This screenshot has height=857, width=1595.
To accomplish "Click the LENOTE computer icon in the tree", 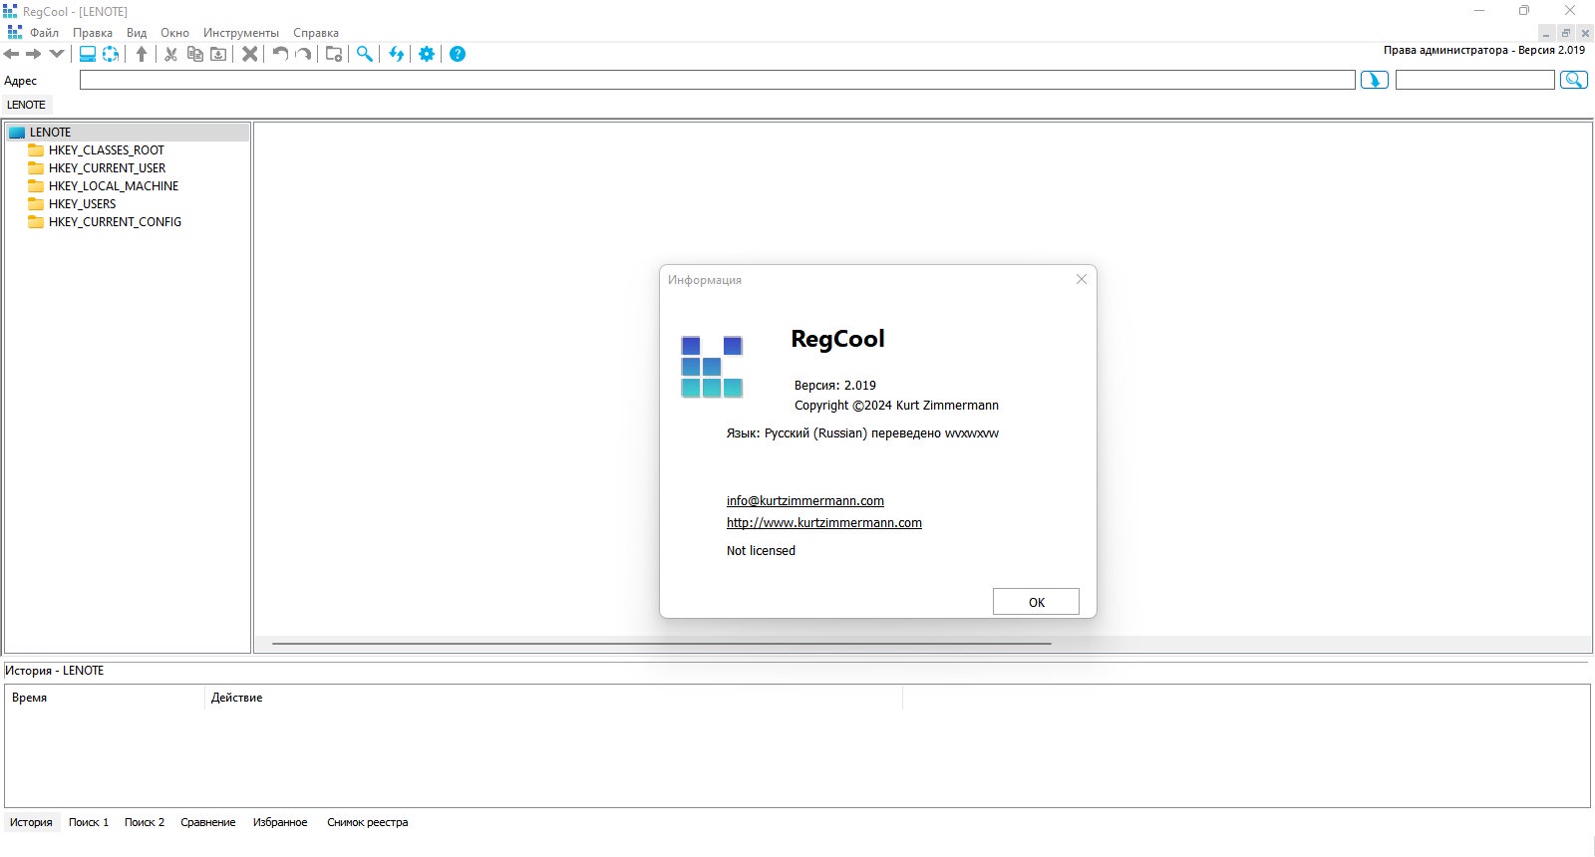I will pyautogui.click(x=17, y=133).
